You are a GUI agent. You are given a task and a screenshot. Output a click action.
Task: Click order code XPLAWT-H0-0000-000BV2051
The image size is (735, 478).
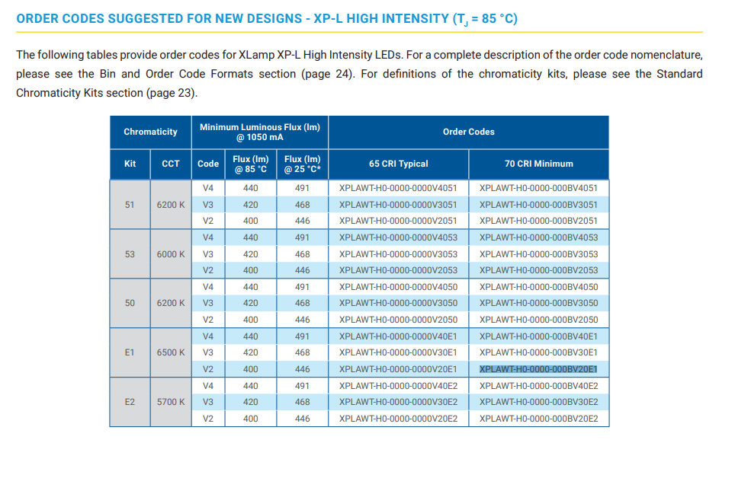click(538, 221)
